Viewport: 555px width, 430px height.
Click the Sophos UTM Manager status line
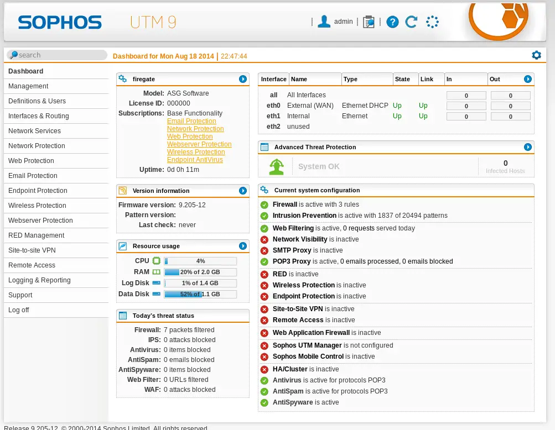click(x=333, y=345)
